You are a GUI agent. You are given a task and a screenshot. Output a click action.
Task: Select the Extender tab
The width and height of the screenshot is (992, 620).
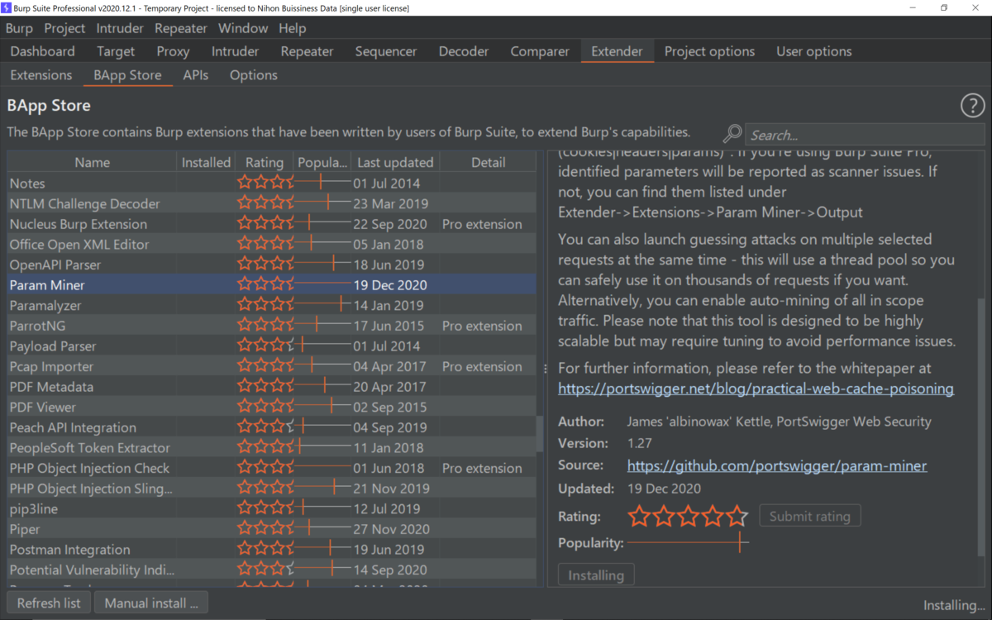[617, 51]
